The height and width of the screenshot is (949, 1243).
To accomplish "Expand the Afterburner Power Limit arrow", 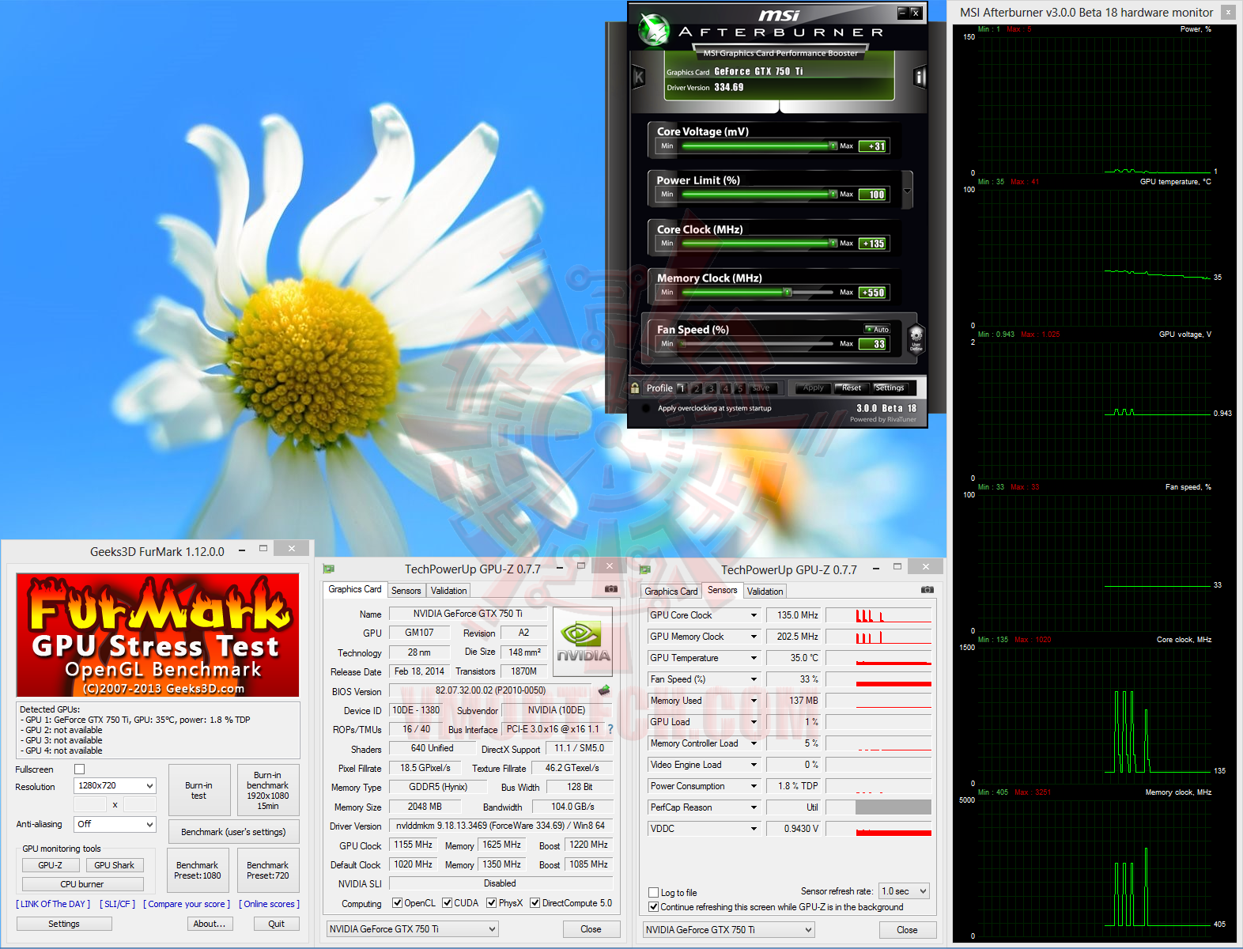I will tap(907, 191).
